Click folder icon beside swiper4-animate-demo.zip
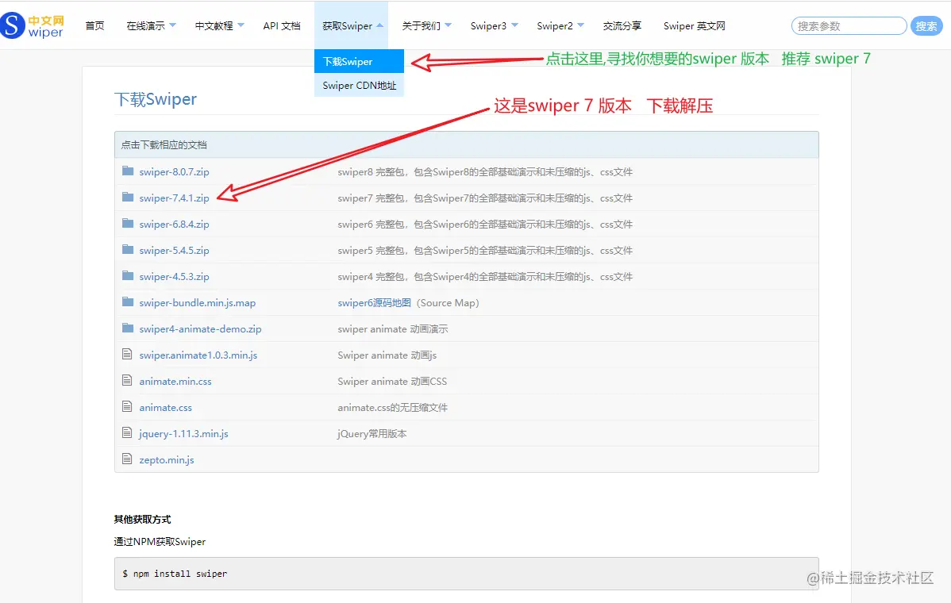Viewport: 951px width, 603px height. [127, 328]
